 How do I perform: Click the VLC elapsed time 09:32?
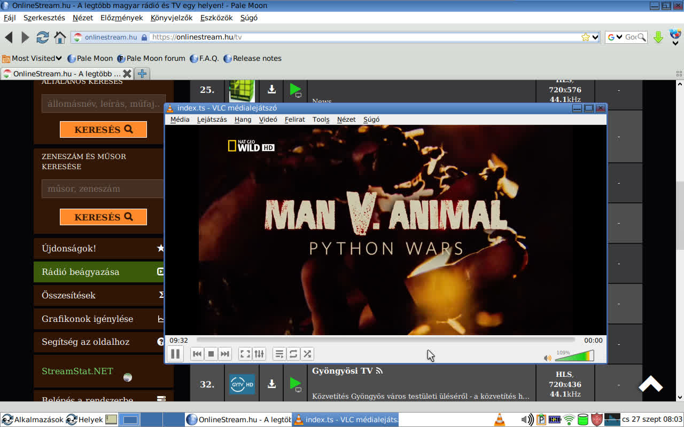pyautogui.click(x=178, y=340)
